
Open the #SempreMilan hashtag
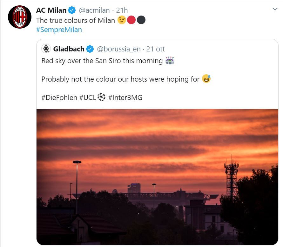[59, 30]
